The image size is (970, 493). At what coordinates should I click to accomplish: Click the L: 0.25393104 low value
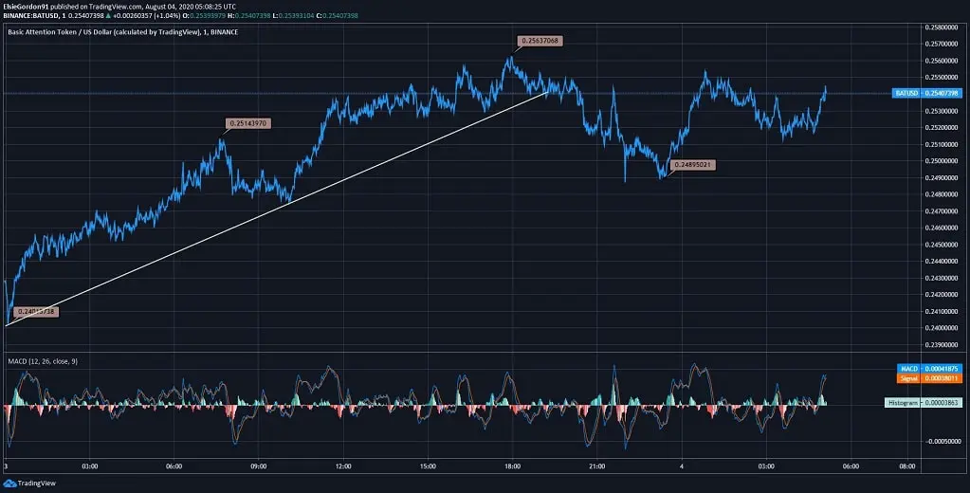point(294,15)
